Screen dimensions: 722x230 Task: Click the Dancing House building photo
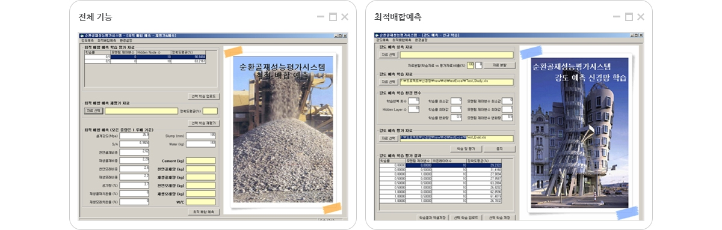pos(580,133)
